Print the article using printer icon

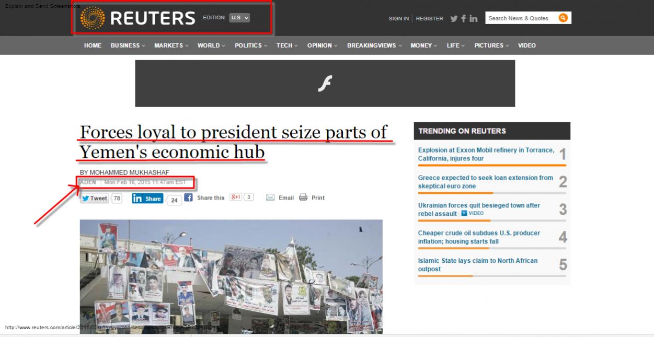[x=312, y=197]
